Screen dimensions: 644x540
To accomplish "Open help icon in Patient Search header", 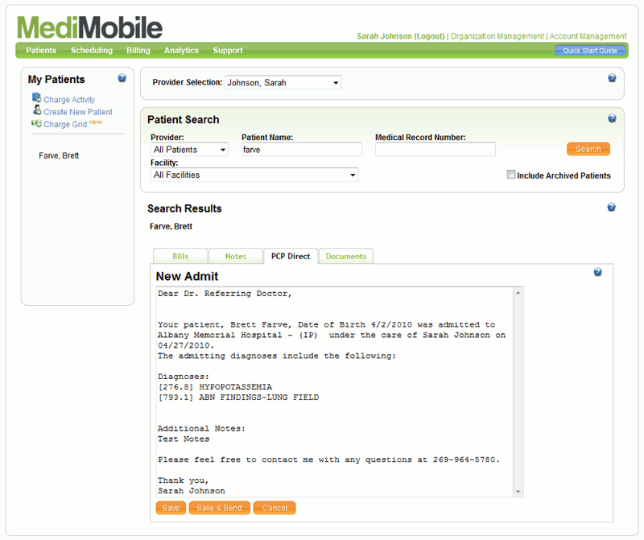I will (x=612, y=118).
